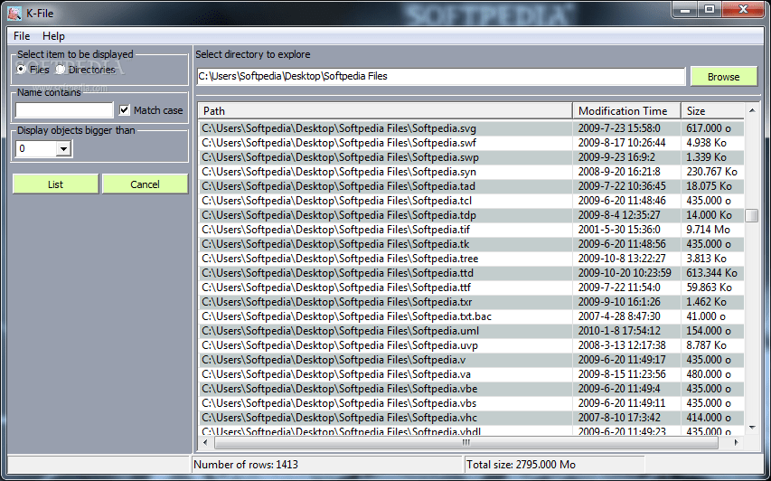Click the 2009-10-20 10:23:59 modification time

625,273
